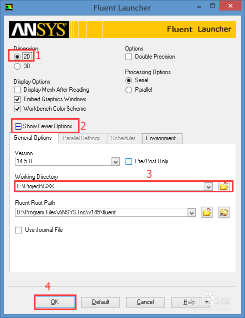Click the second folder icon beside Fluent Root Path
The height and width of the screenshot is (318, 245).
pos(224,212)
